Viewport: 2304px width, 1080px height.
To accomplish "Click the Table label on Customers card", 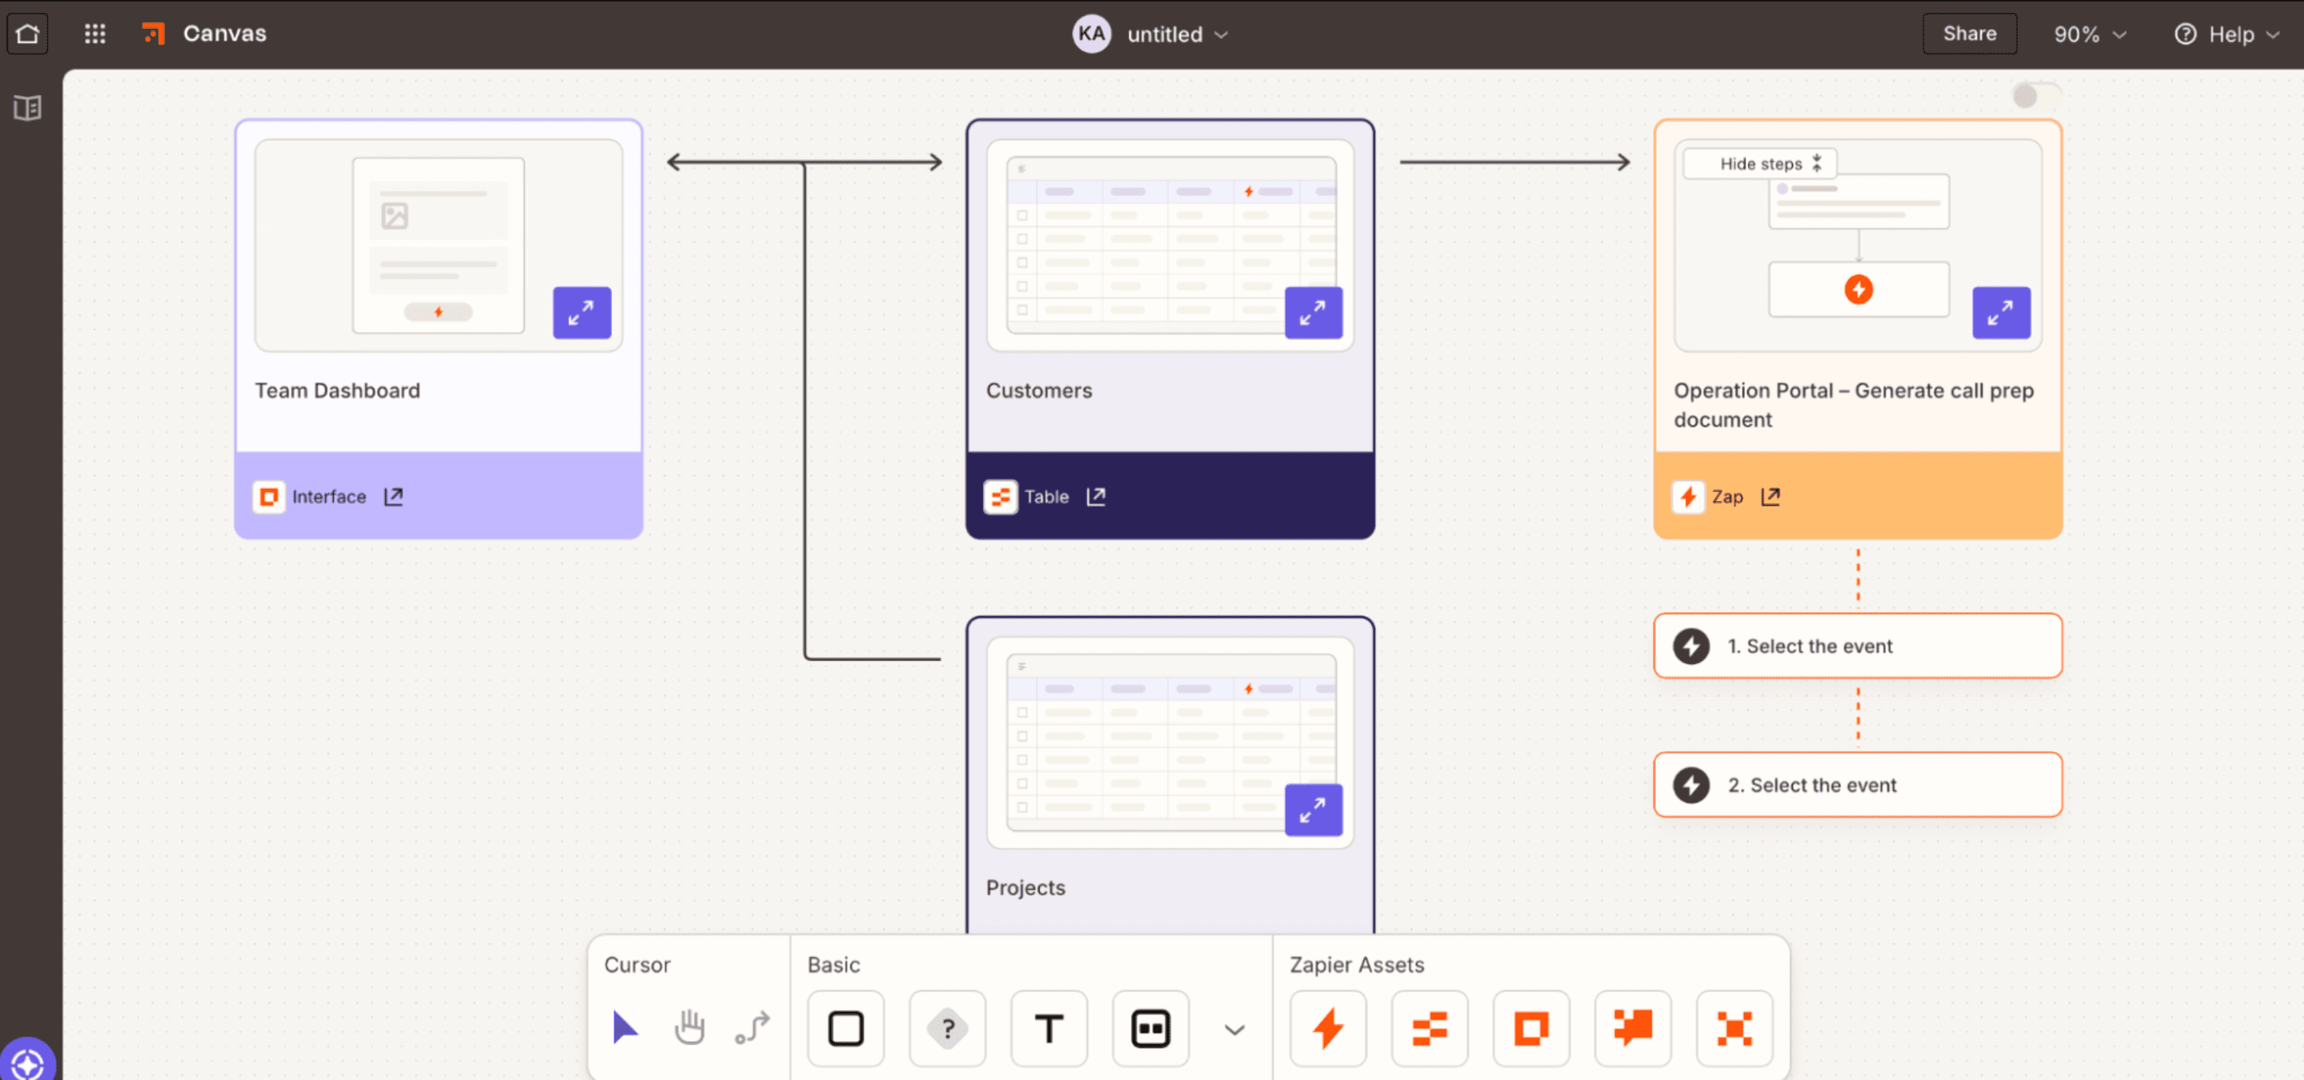I will (x=1047, y=497).
